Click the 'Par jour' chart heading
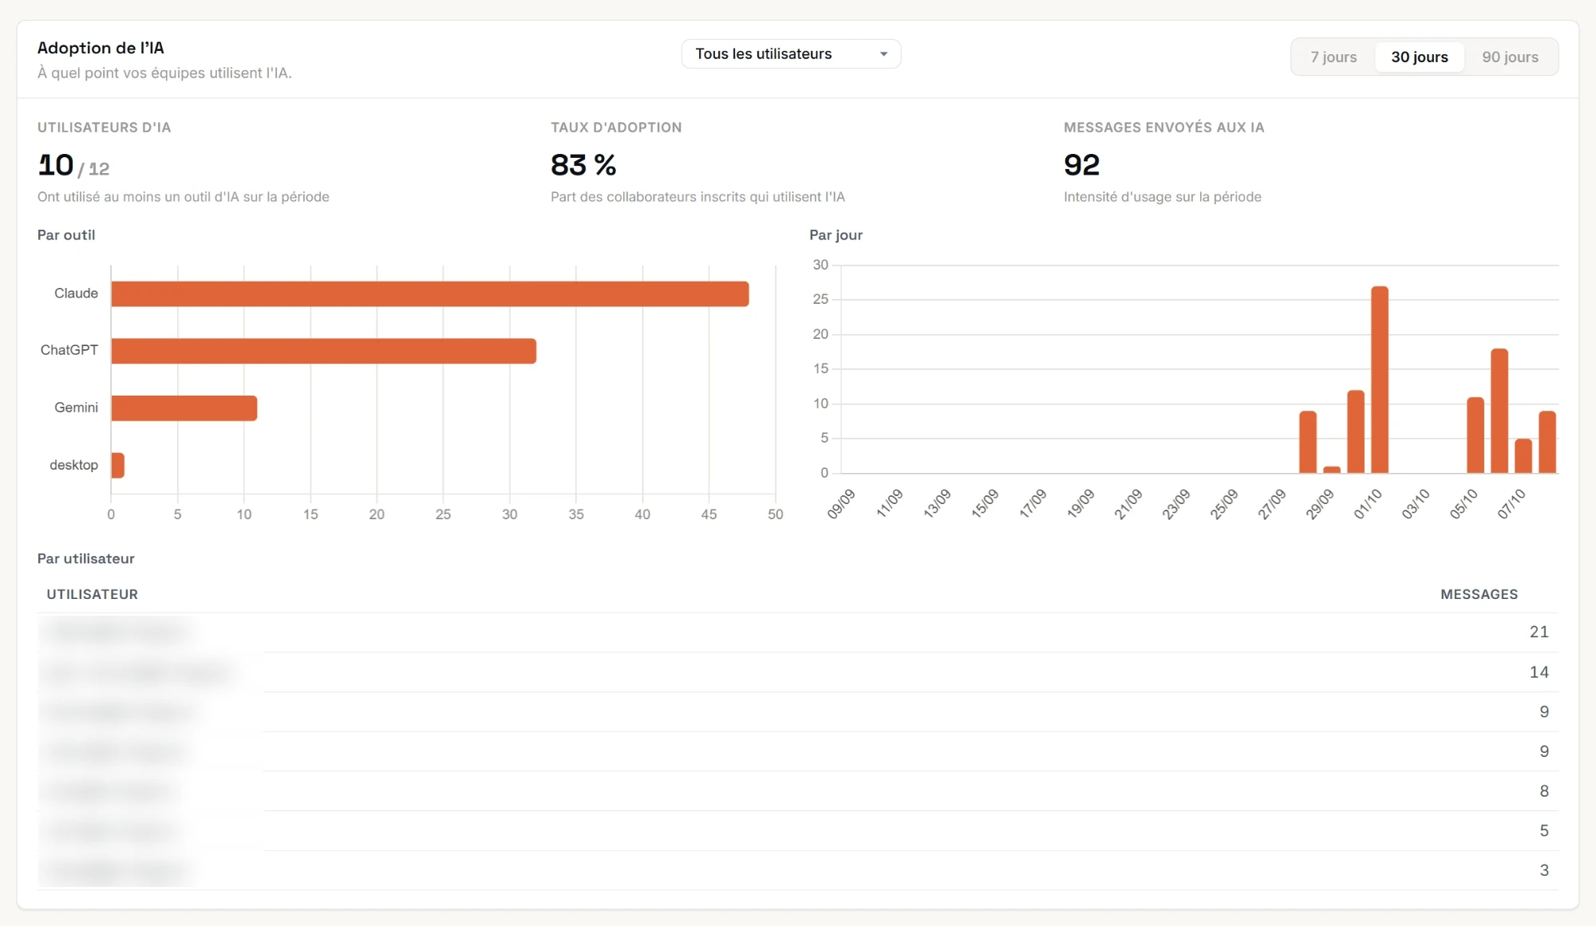Screen dimensions: 1596x926 [836, 235]
